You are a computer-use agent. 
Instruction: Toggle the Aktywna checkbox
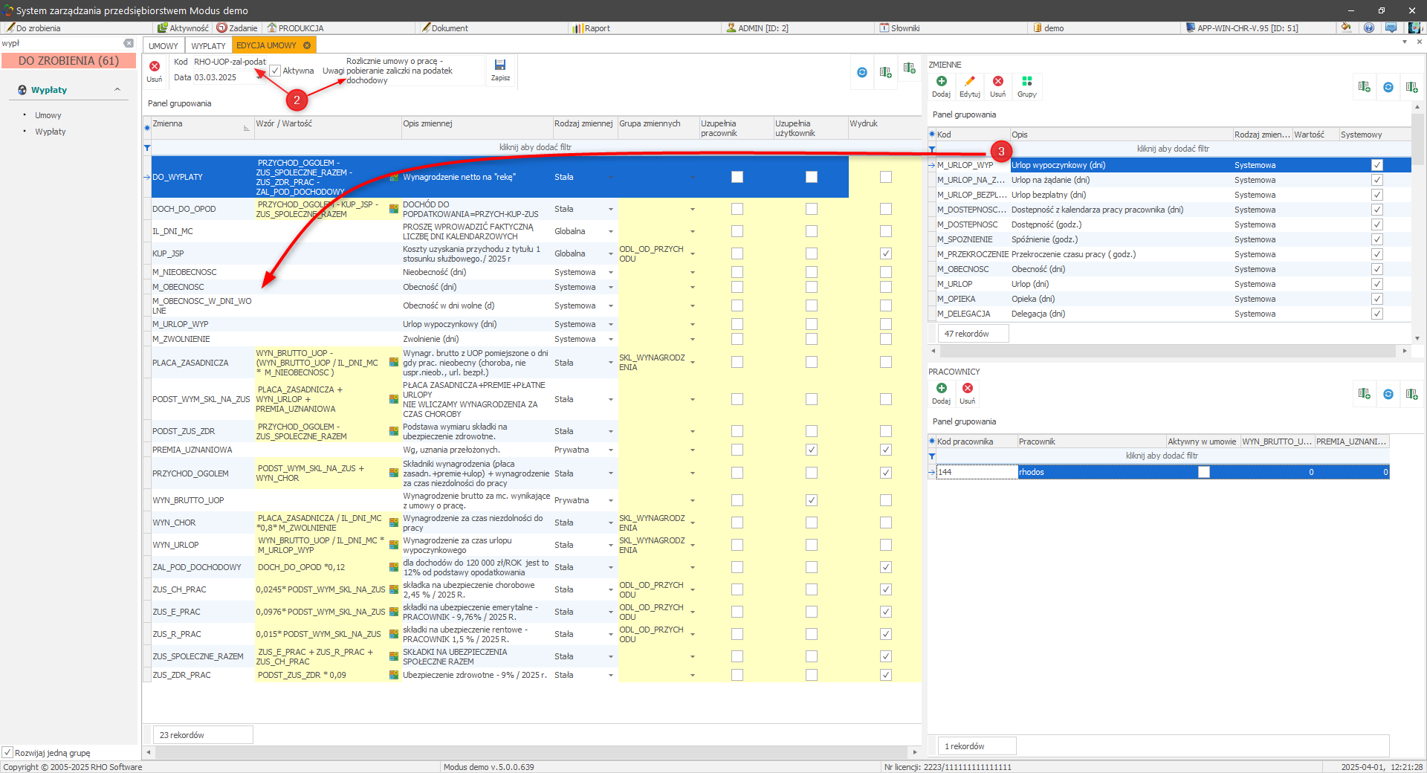click(275, 71)
